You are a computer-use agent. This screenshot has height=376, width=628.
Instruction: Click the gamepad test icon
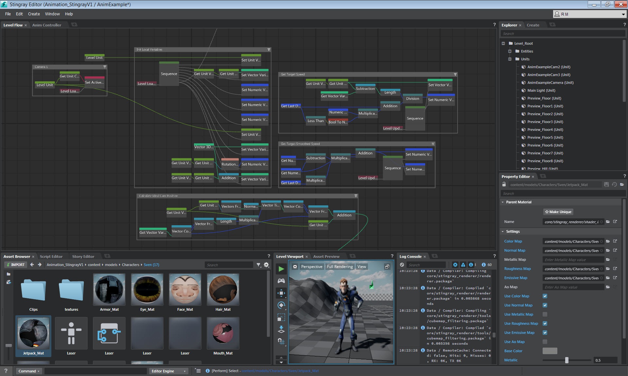[281, 281]
